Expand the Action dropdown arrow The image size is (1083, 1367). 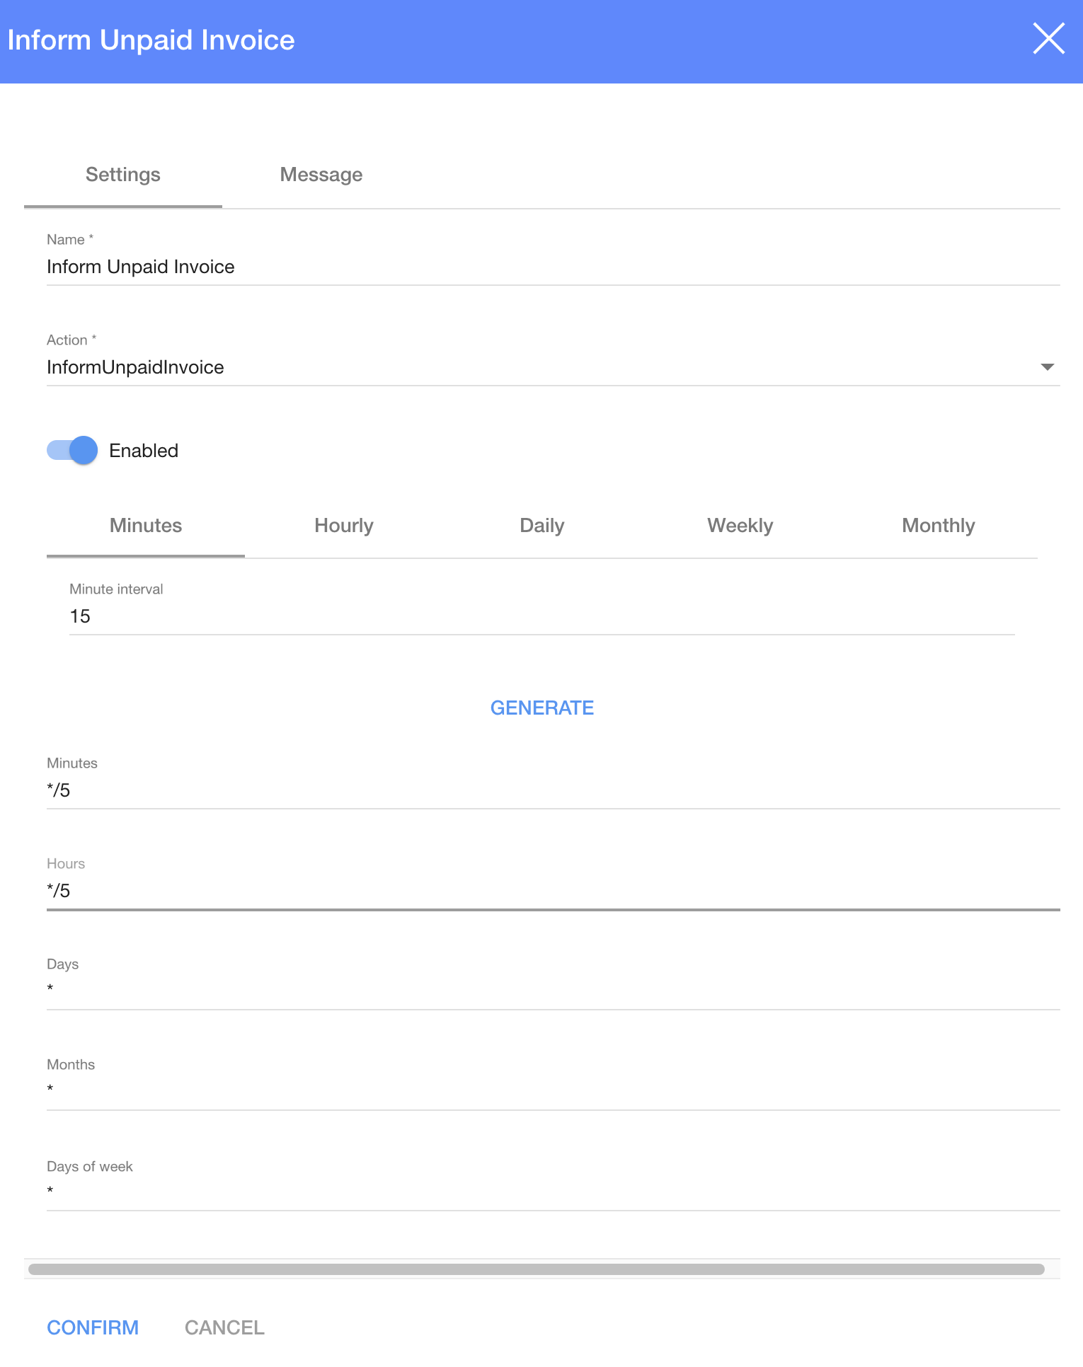[x=1047, y=367]
